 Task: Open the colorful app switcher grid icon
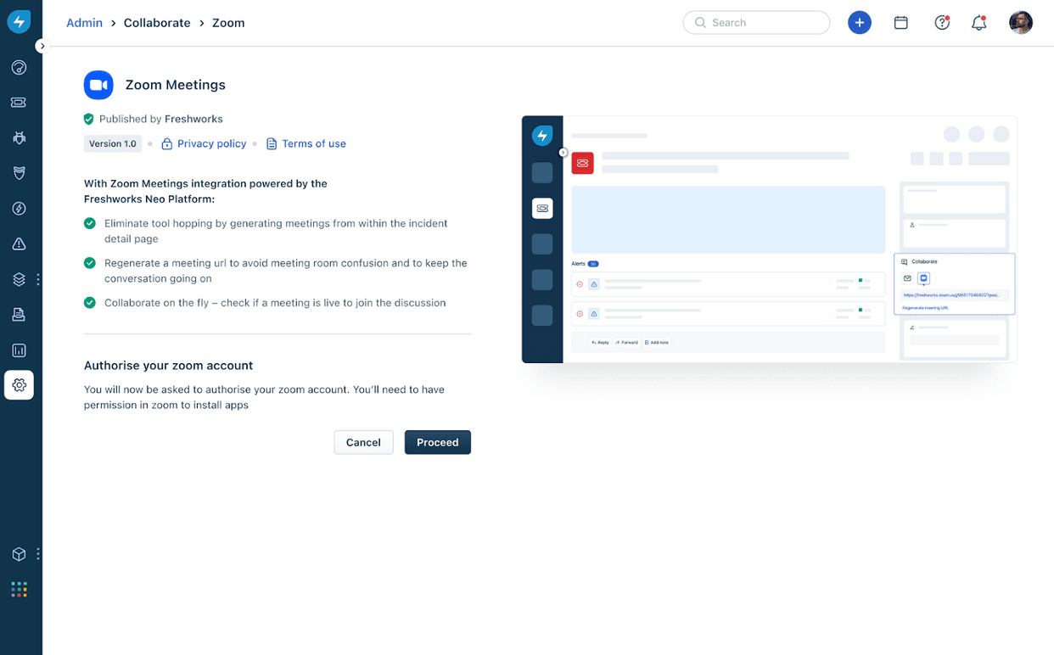19,589
